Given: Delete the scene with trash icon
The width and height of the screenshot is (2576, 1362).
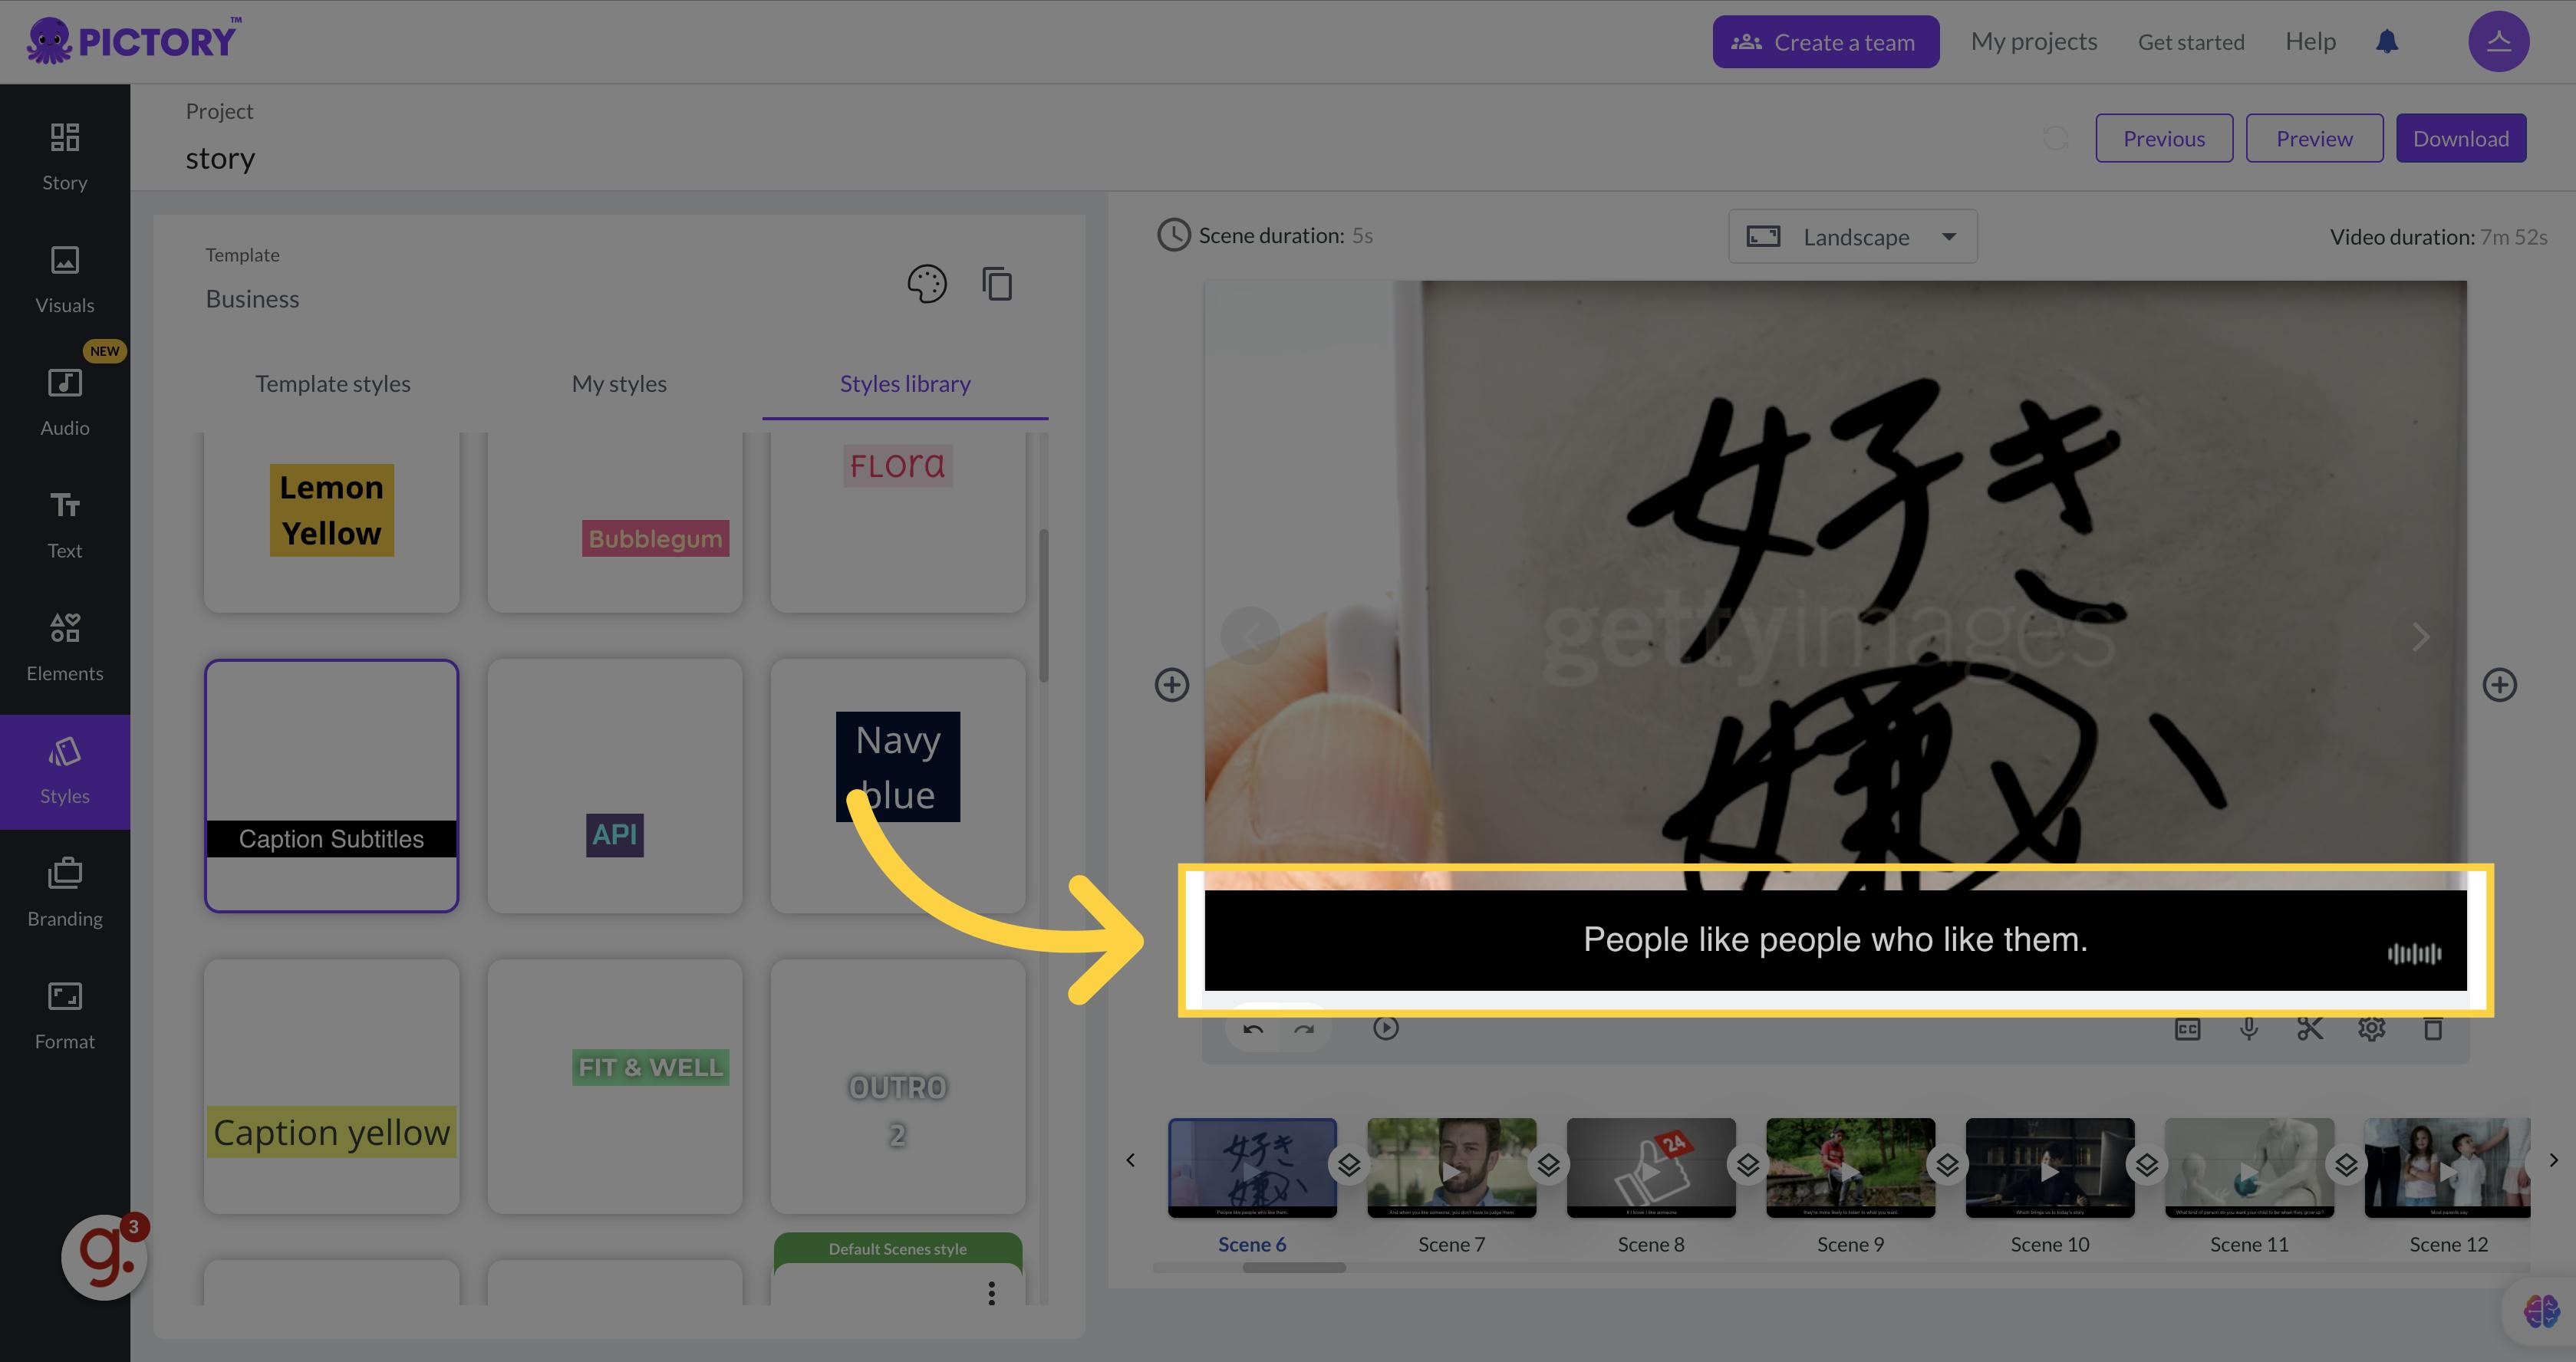Looking at the screenshot, I should tap(2433, 1029).
